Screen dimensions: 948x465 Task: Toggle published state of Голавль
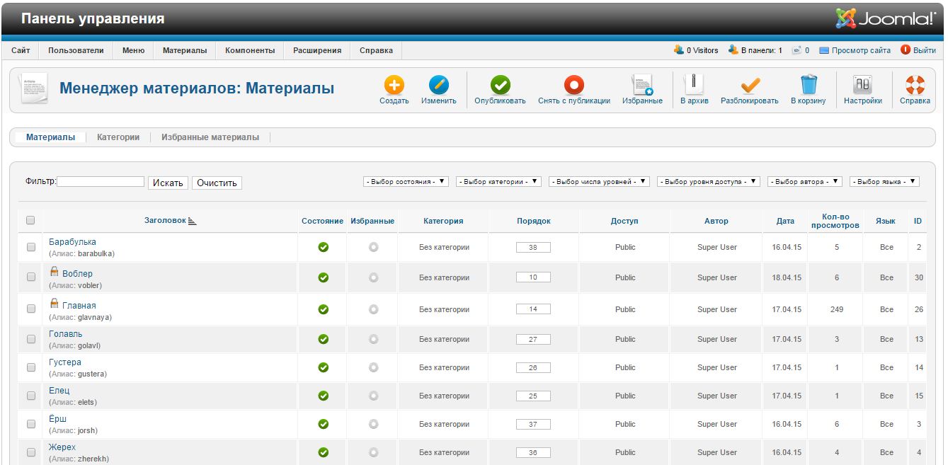tap(323, 339)
